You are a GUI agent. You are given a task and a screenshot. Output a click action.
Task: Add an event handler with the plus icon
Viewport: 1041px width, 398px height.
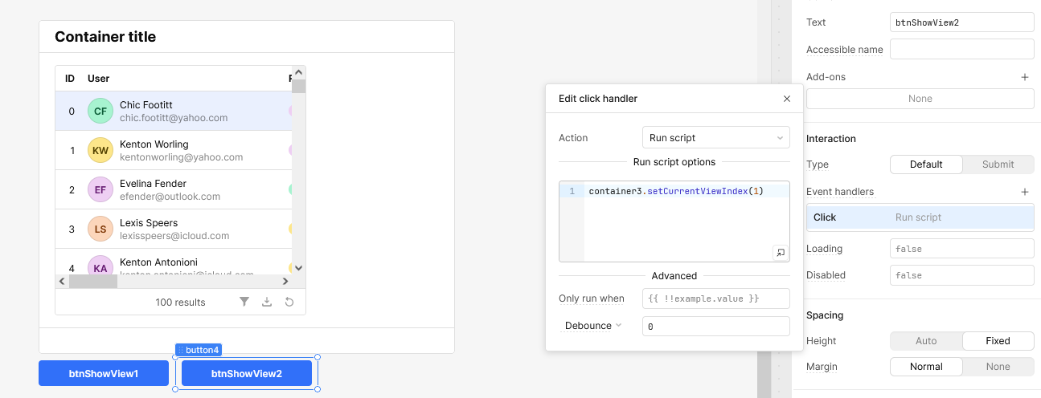(1025, 192)
